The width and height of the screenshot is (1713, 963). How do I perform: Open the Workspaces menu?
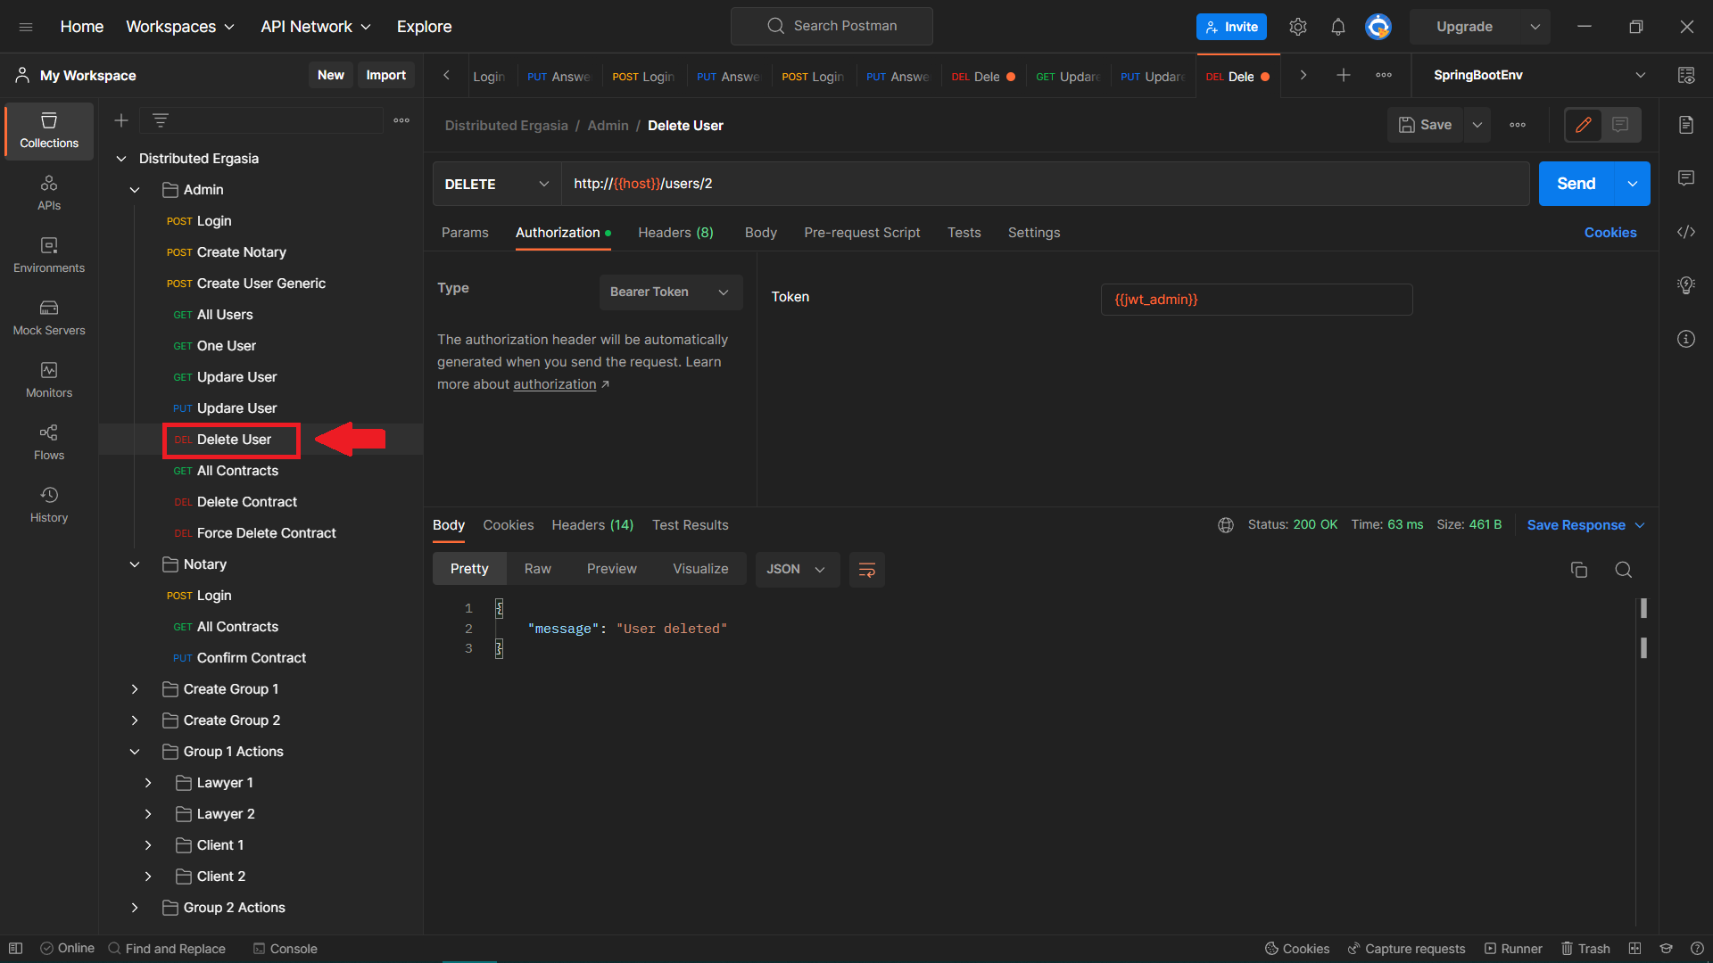[180, 27]
